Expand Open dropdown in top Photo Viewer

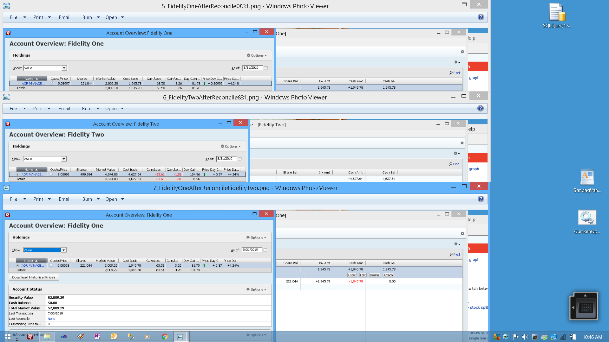(x=122, y=17)
